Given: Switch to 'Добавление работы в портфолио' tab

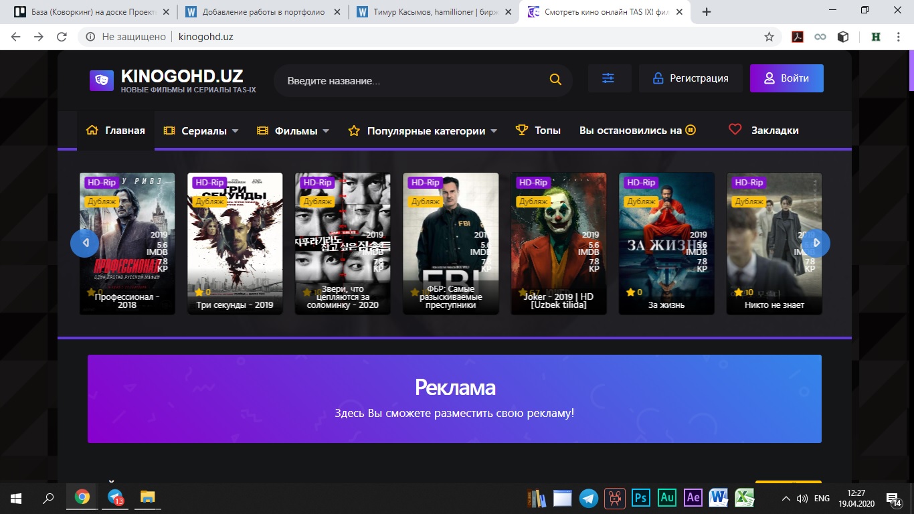Looking at the screenshot, I should (262, 12).
